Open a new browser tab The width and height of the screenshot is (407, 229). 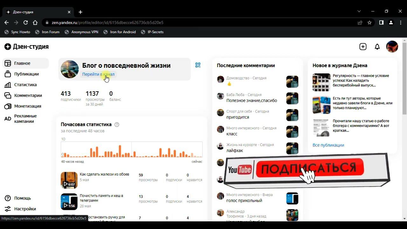pyautogui.click(x=80, y=12)
